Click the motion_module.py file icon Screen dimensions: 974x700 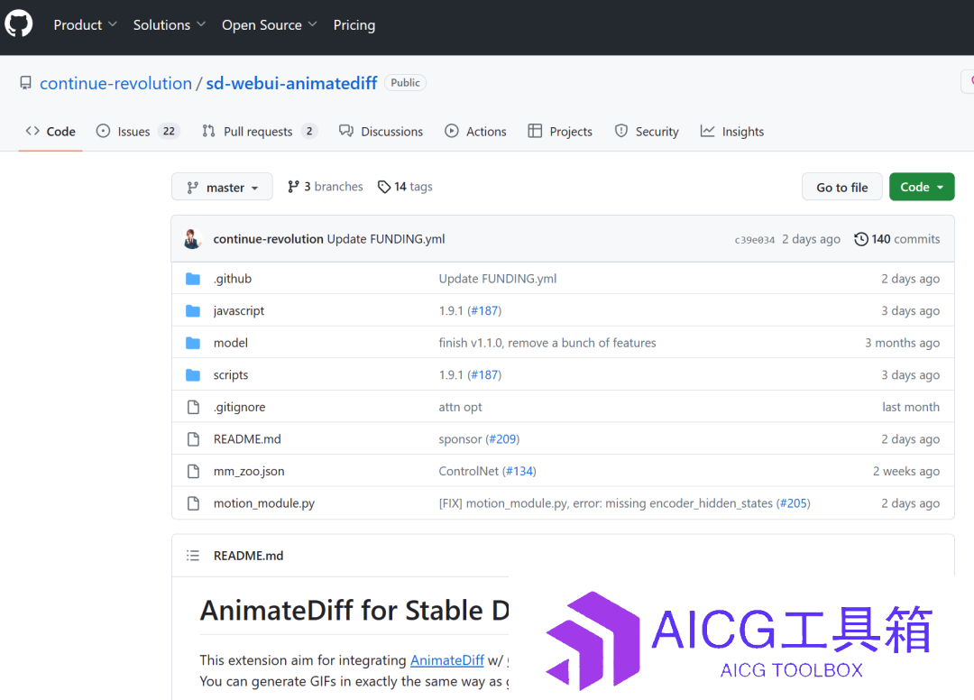click(x=193, y=503)
